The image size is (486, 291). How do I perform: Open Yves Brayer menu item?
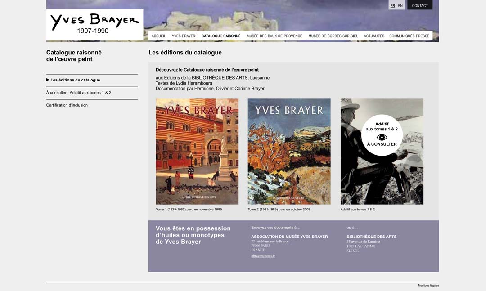pos(184,36)
